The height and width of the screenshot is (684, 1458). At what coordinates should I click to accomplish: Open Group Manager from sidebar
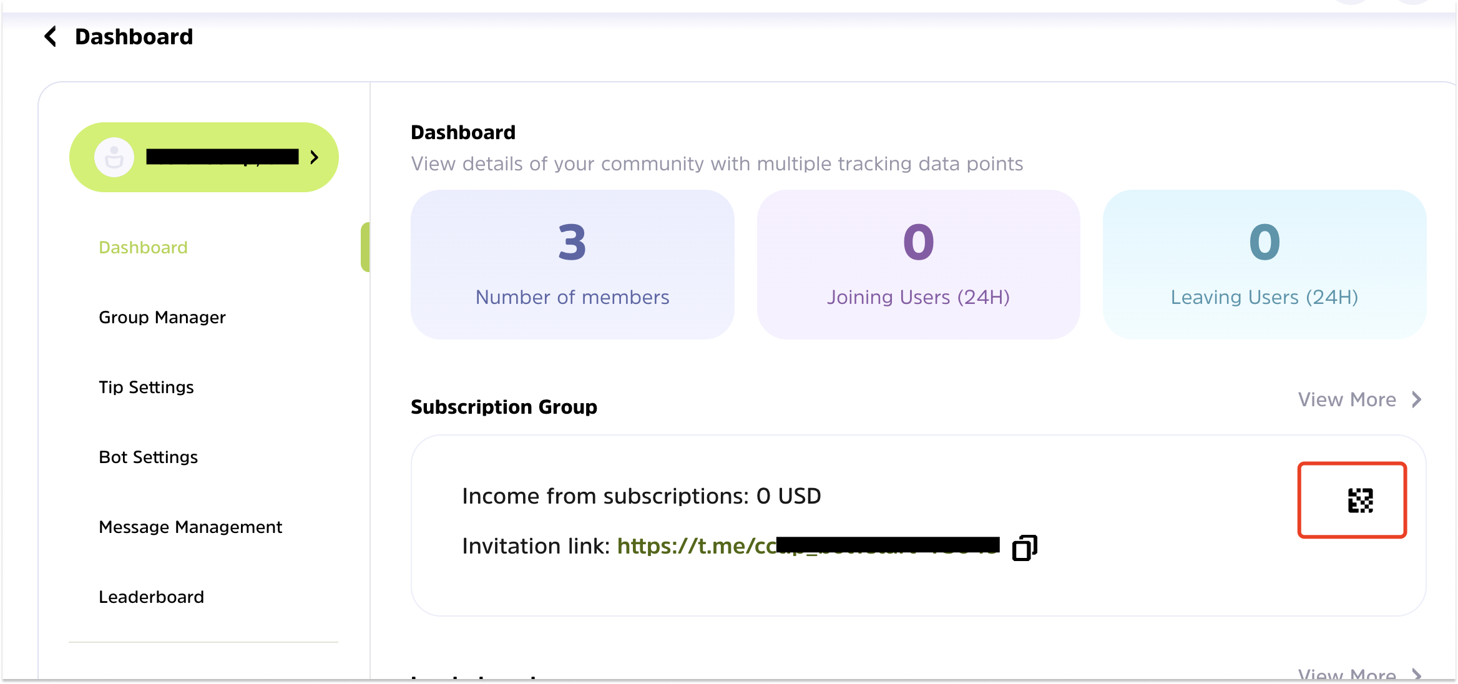(x=162, y=318)
